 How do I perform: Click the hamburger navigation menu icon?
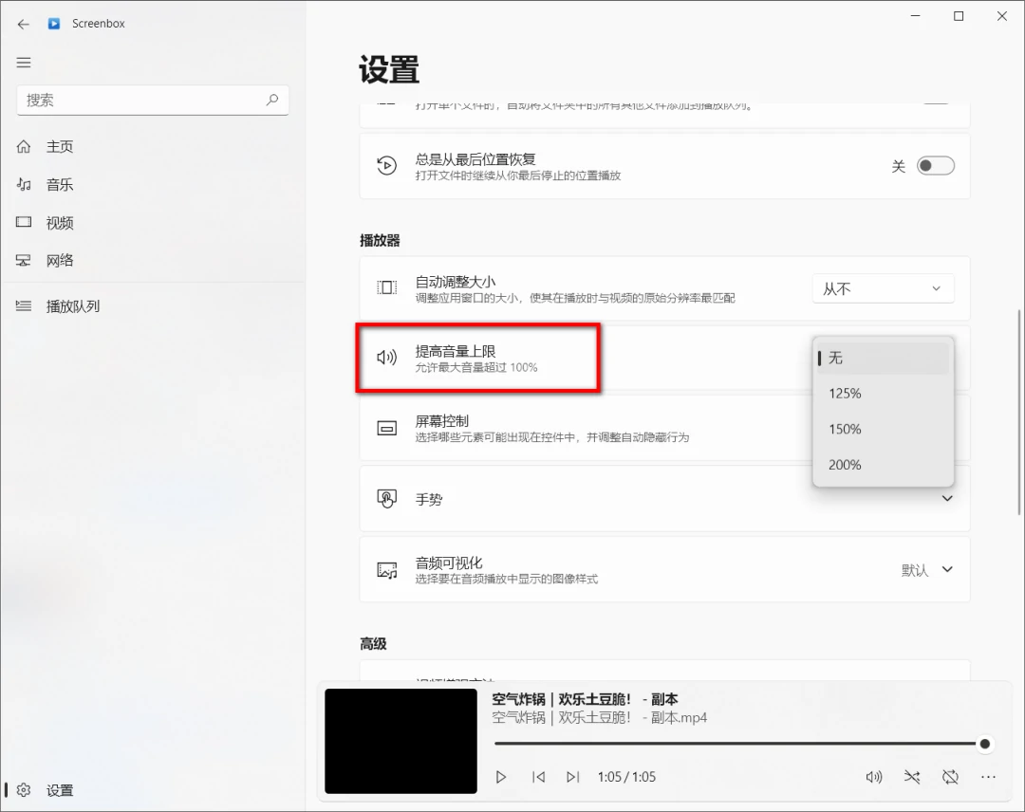(x=24, y=63)
